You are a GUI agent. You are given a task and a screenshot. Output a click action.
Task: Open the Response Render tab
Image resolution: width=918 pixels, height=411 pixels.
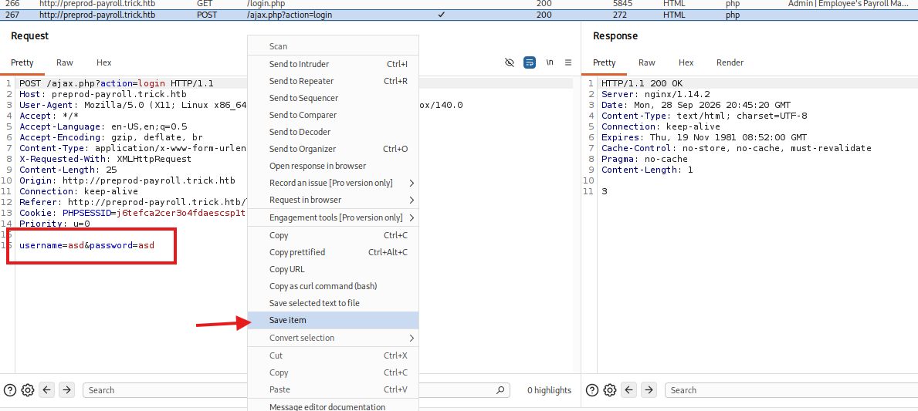pyautogui.click(x=730, y=62)
